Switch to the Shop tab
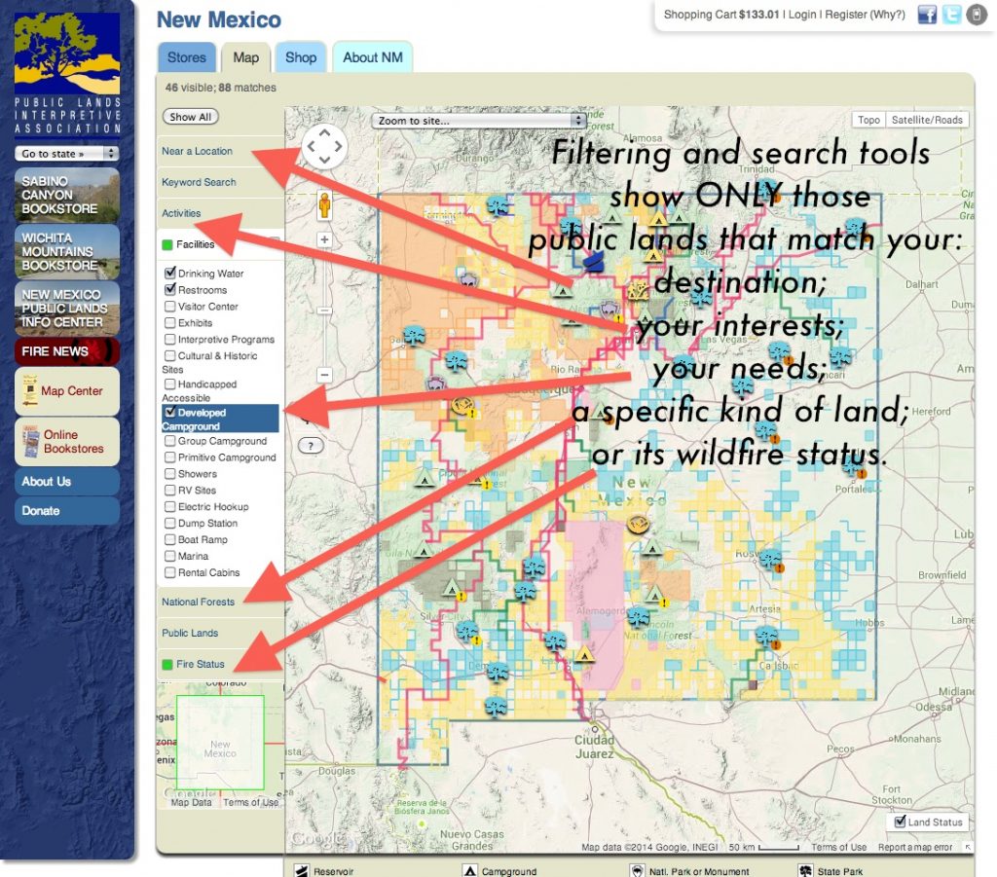Image resolution: width=997 pixels, height=877 pixels. tap(300, 56)
